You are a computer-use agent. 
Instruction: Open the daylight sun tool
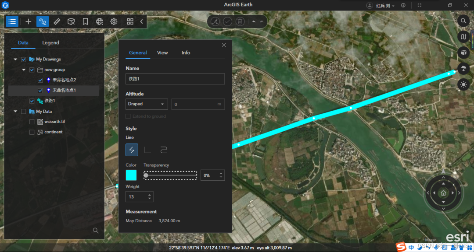click(463, 85)
